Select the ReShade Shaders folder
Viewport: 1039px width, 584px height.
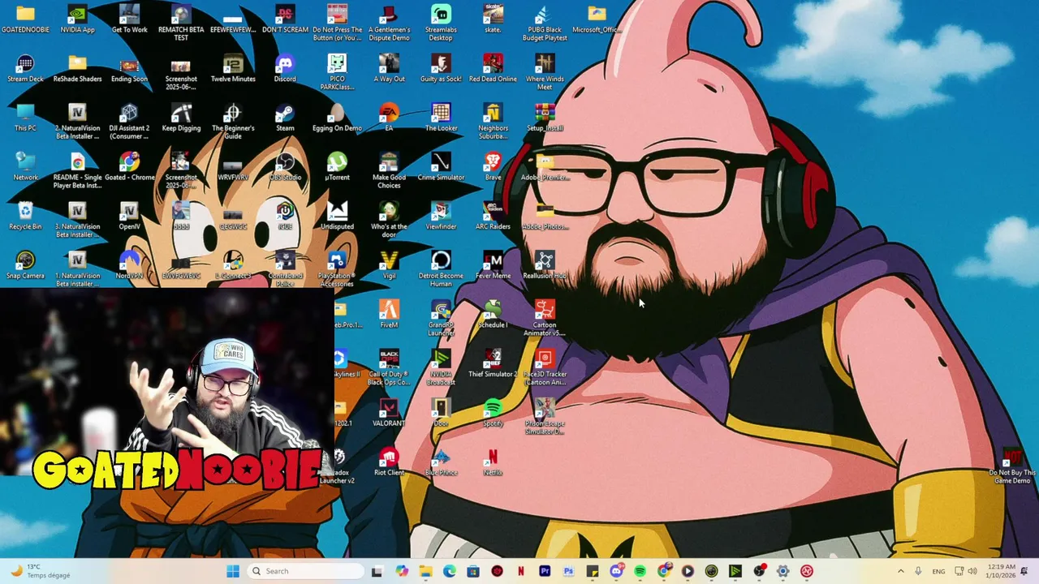pos(77,69)
